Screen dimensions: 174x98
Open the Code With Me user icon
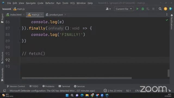coord(108,9)
